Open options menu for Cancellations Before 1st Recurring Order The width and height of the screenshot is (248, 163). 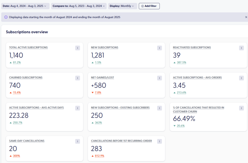click(x=159, y=141)
